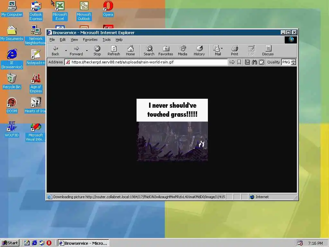Go to the Home page
The height and width of the screenshot is (247, 329).
(x=130, y=50)
